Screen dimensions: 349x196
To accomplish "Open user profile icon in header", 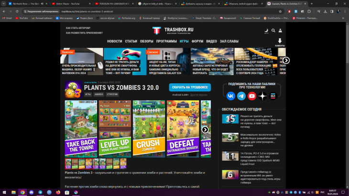I will [280, 31].
